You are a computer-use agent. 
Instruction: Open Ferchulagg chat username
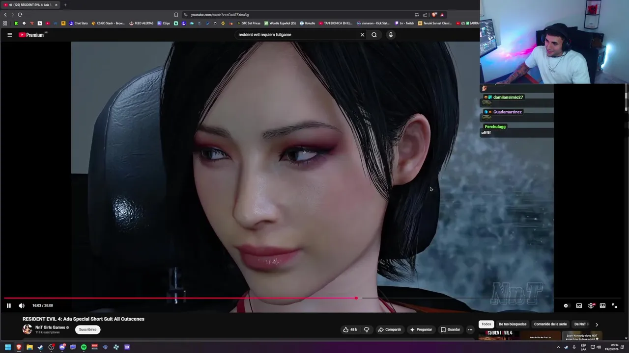[x=495, y=126]
